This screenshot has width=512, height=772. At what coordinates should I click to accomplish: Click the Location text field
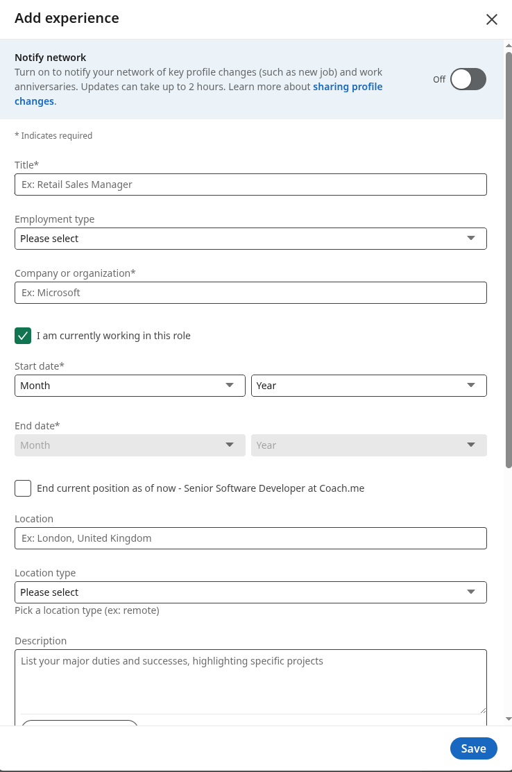[x=250, y=538]
